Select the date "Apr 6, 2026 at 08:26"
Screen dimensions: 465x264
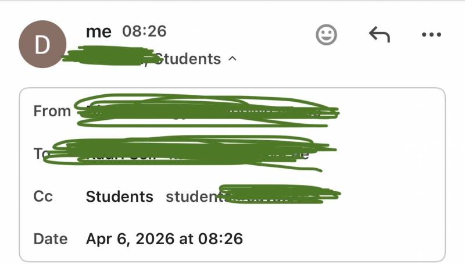pyautogui.click(x=164, y=238)
